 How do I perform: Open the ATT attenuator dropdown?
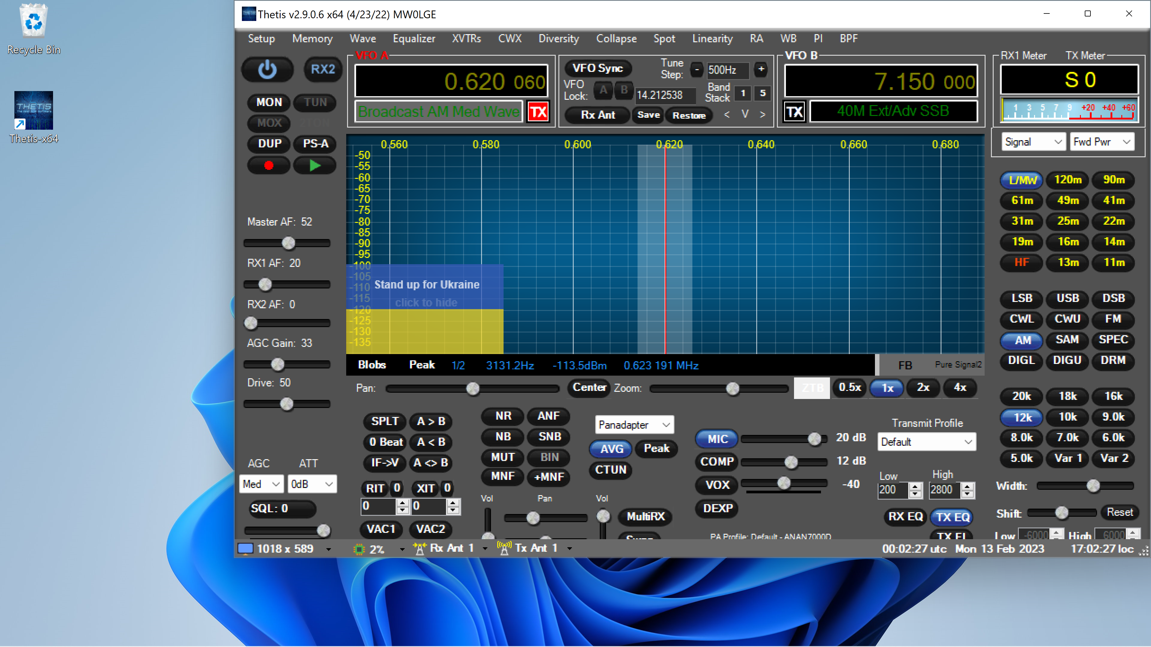(x=312, y=484)
